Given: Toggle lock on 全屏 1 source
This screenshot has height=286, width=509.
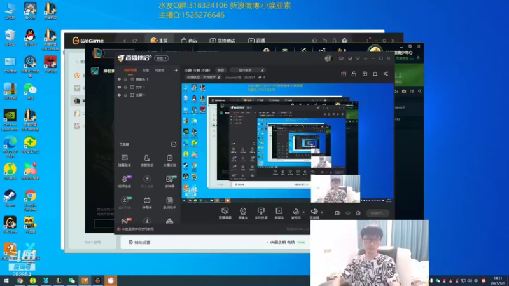Looking at the screenshot, I should coord(125,95).
